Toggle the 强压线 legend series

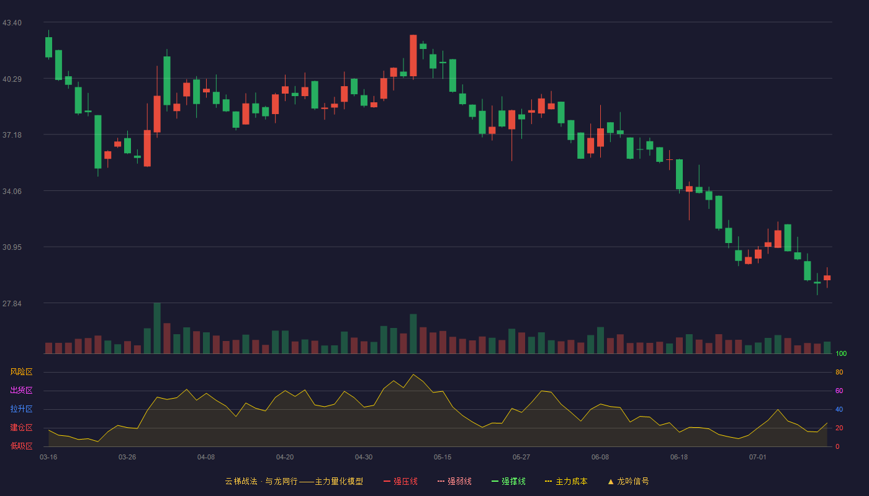click(x=400, y=481)
